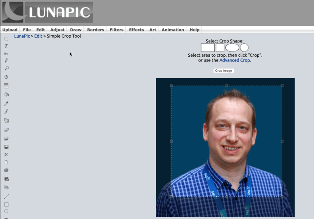Select the circle shape drawing tool
Image resolution: width=314 pixels, height=219 pixels.
click(6, 211)
